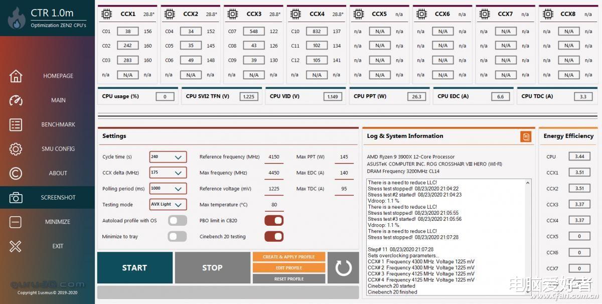Hit the STOP button

[x=212, y=268]
